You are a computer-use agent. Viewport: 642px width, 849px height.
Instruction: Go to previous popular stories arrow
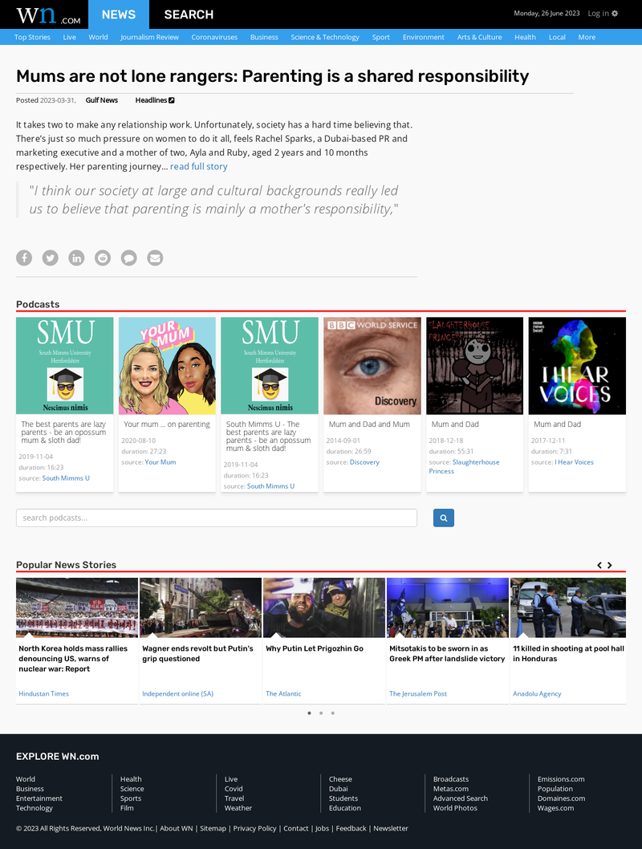click(599, 565)
